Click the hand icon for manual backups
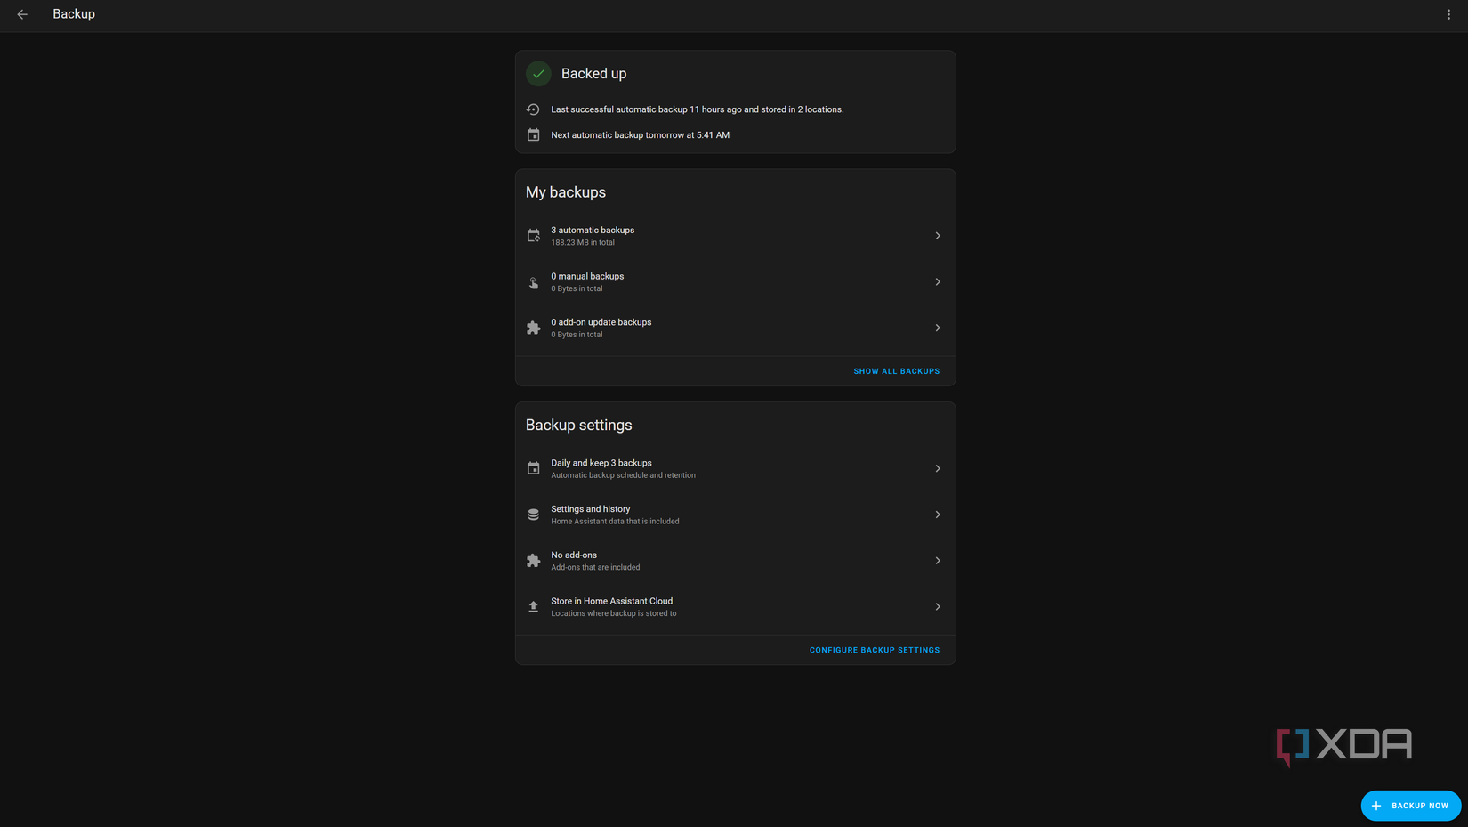This screenshot has width=1468, height=827. click(533, 282)
